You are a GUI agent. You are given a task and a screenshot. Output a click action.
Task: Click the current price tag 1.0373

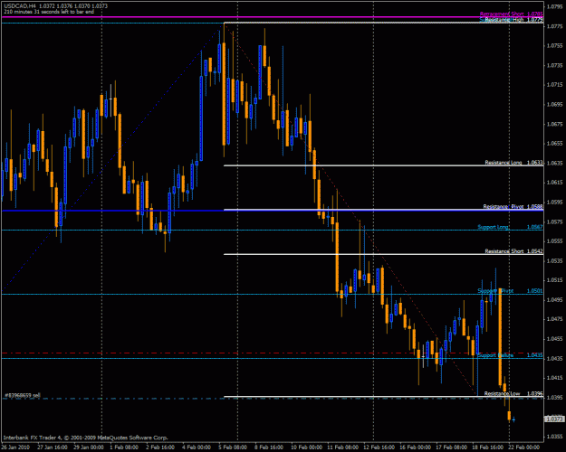click(554, 419)
